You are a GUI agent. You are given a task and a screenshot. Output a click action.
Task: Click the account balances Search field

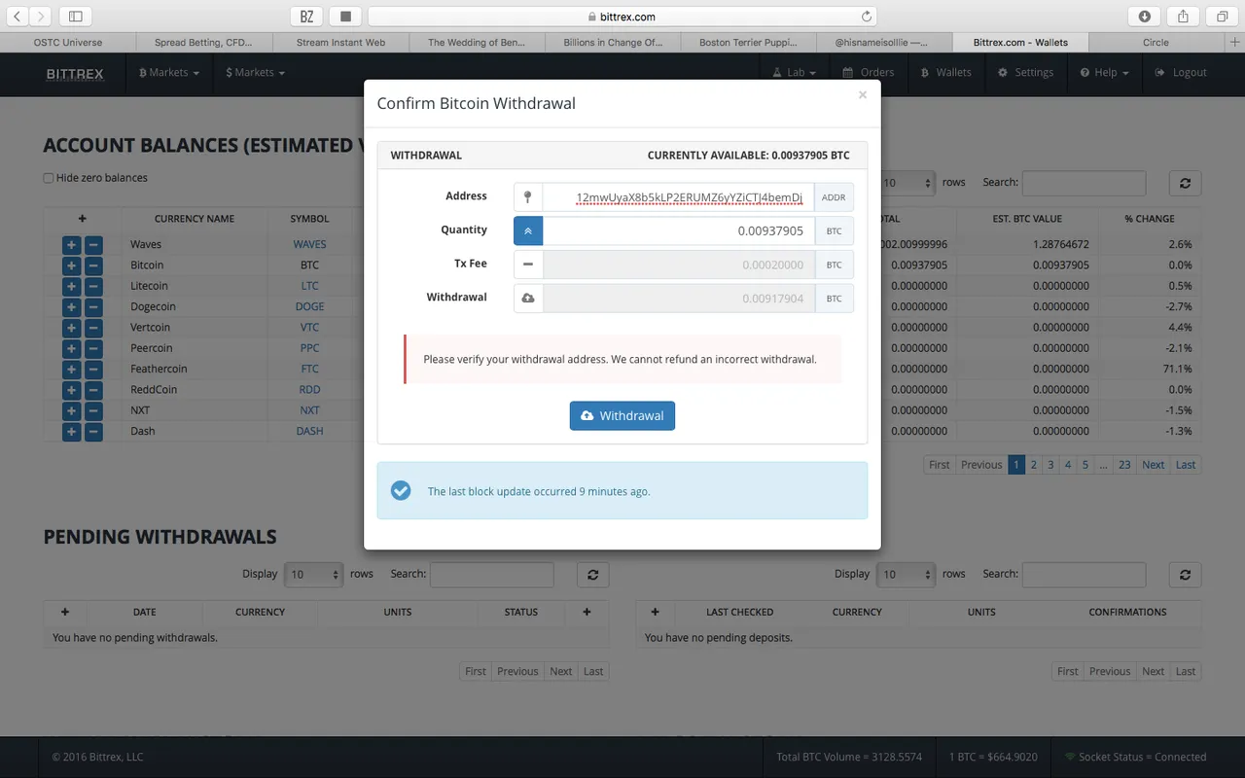click(1084, 183)
